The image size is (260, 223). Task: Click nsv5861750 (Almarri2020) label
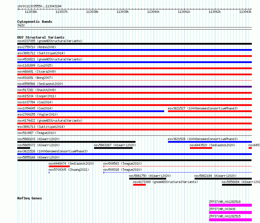click(x=150, y=176)
